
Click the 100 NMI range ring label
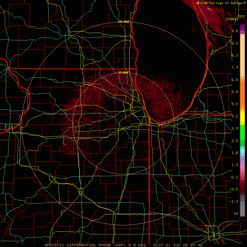tap(123, 22)
